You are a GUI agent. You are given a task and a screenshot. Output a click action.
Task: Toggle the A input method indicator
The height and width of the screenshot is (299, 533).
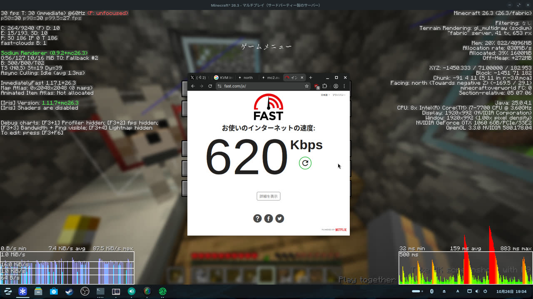(x=458, y=291)
